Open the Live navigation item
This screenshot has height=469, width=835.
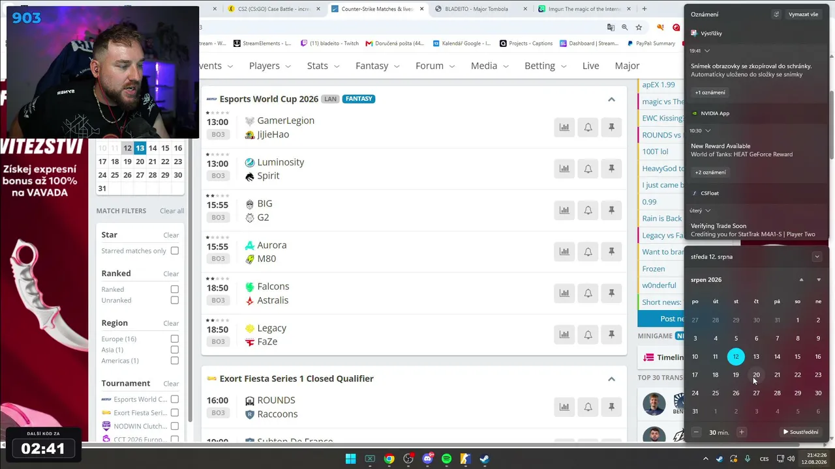tap(591, 66)
